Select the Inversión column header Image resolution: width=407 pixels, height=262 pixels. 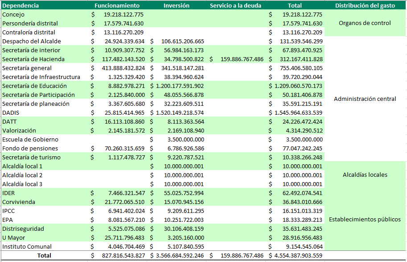[176, 5]
